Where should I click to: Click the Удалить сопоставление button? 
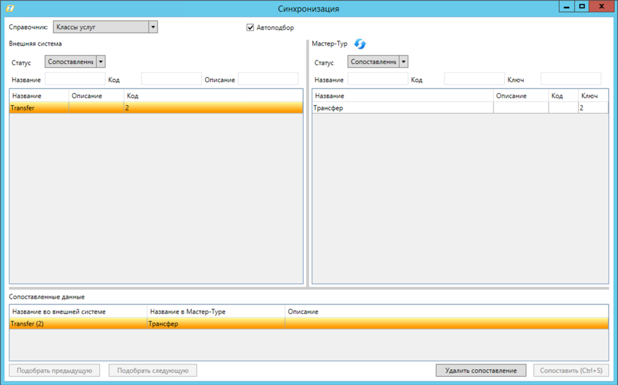pos(481,370)
